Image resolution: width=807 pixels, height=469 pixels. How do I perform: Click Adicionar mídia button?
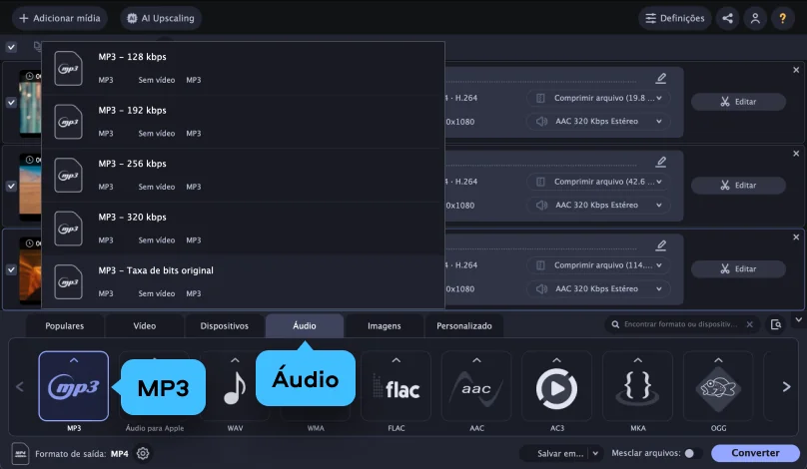[60, 19]
